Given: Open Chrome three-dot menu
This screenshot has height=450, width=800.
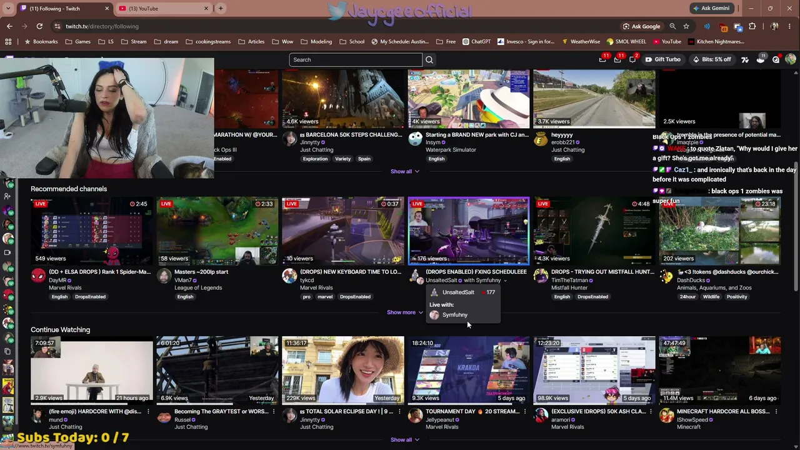Looking at the screenshot, I should click(x=790, y=26).
